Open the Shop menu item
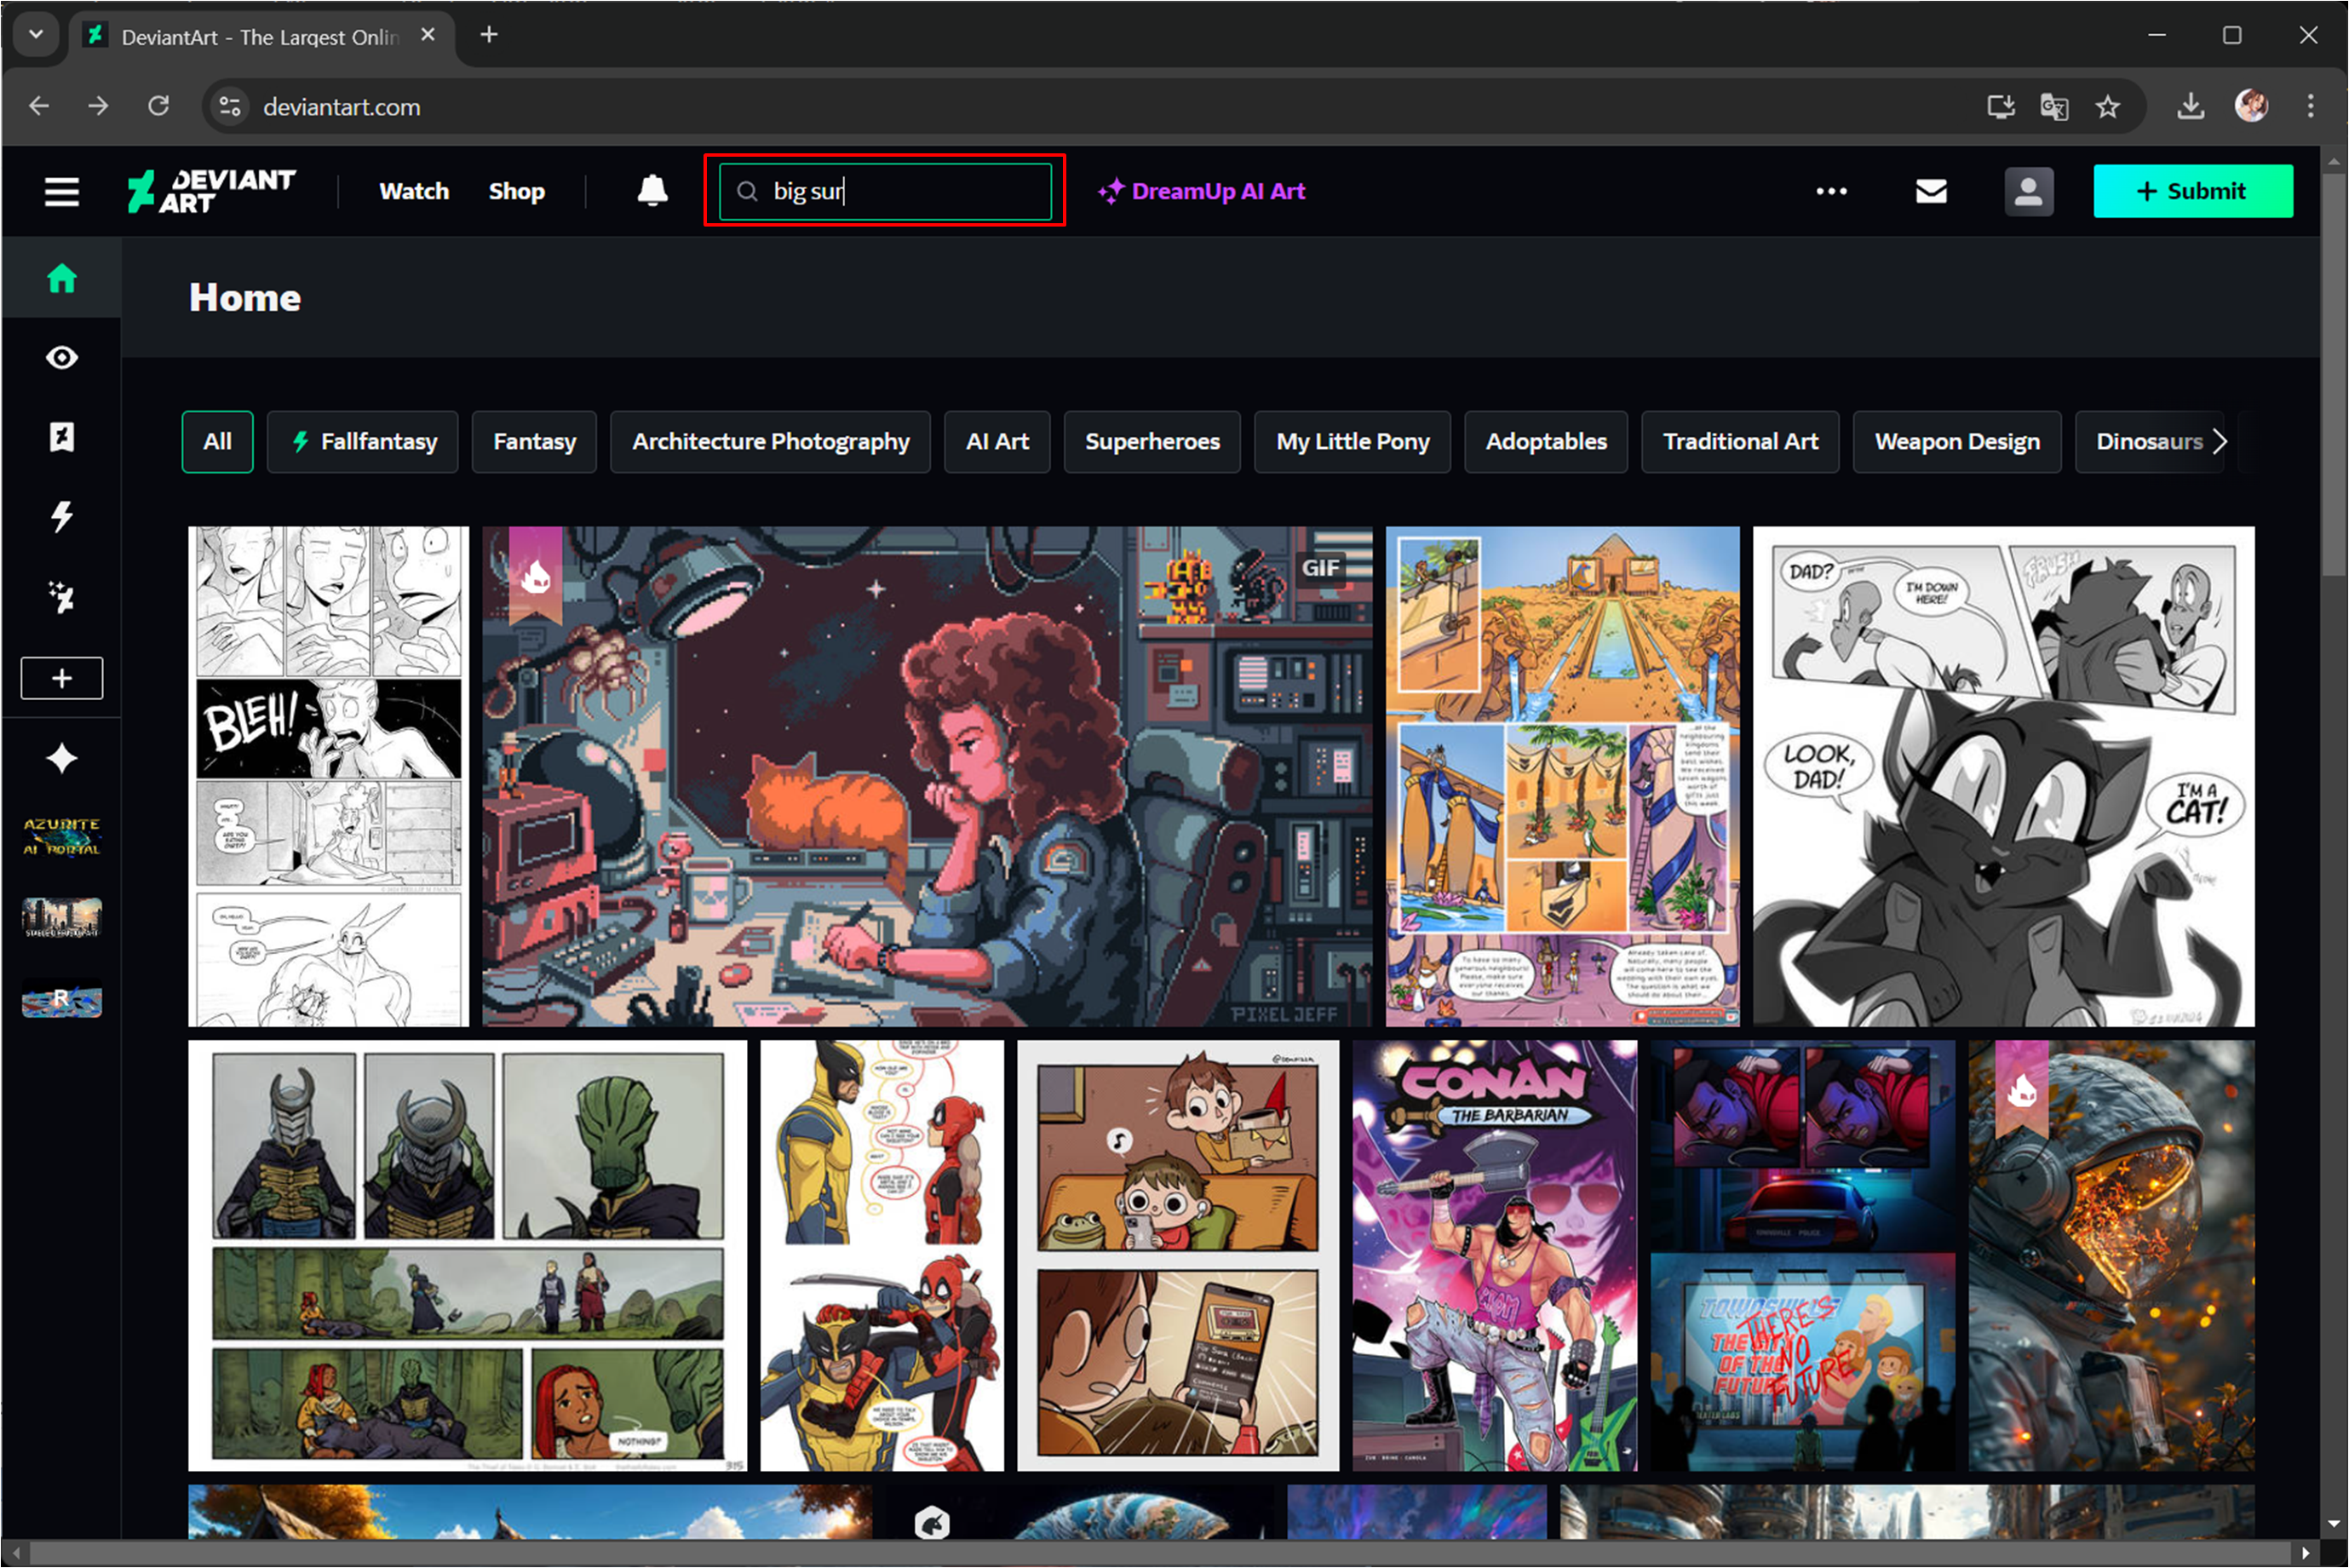The height and width of the screenshot is (1568, 2349). pos(516,191)
